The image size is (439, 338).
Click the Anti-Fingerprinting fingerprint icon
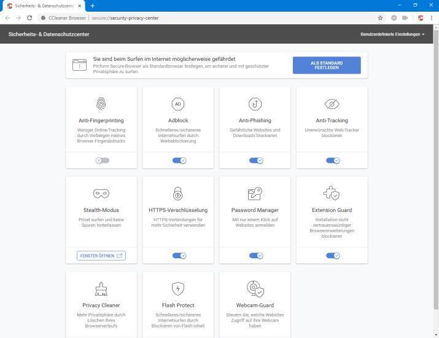pyautogui.click(x=101, y=104)
